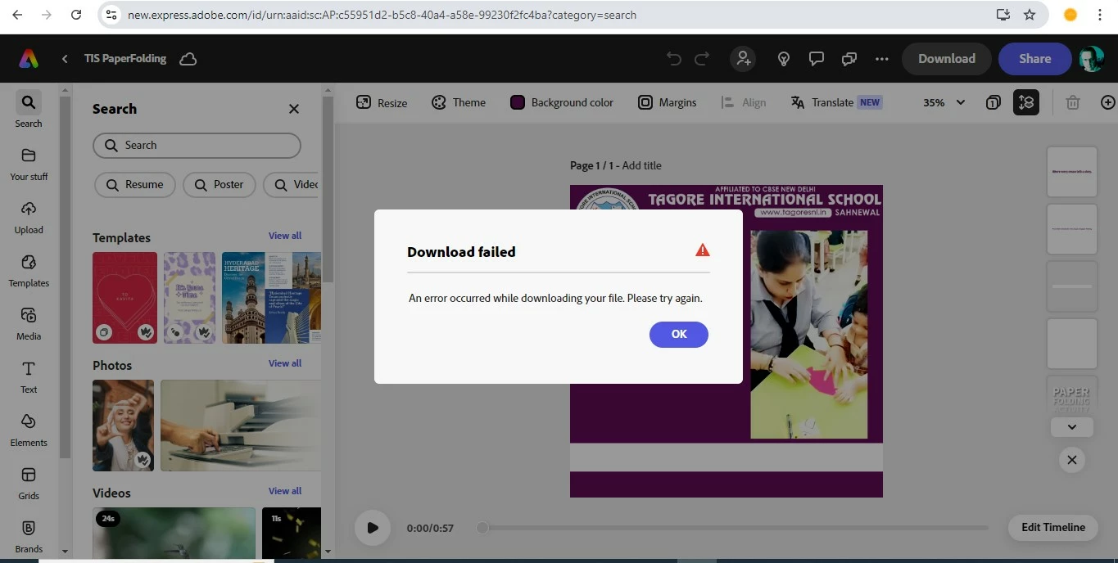Redo the last action
The height and width of the screenshot is (563, 1118).
[x=702, y=59]
